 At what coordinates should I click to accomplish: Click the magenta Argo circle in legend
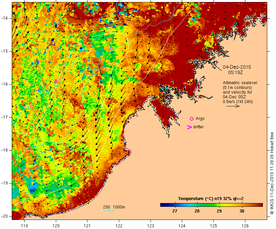click(x=192, y=119)
